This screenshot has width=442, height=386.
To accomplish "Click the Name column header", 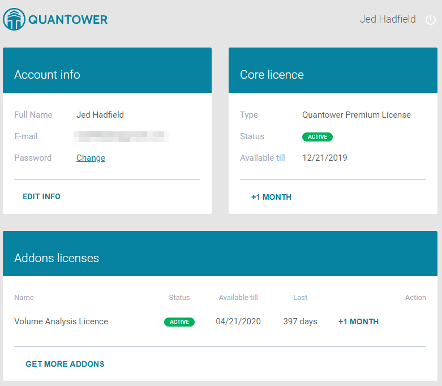I will (24, 298).
